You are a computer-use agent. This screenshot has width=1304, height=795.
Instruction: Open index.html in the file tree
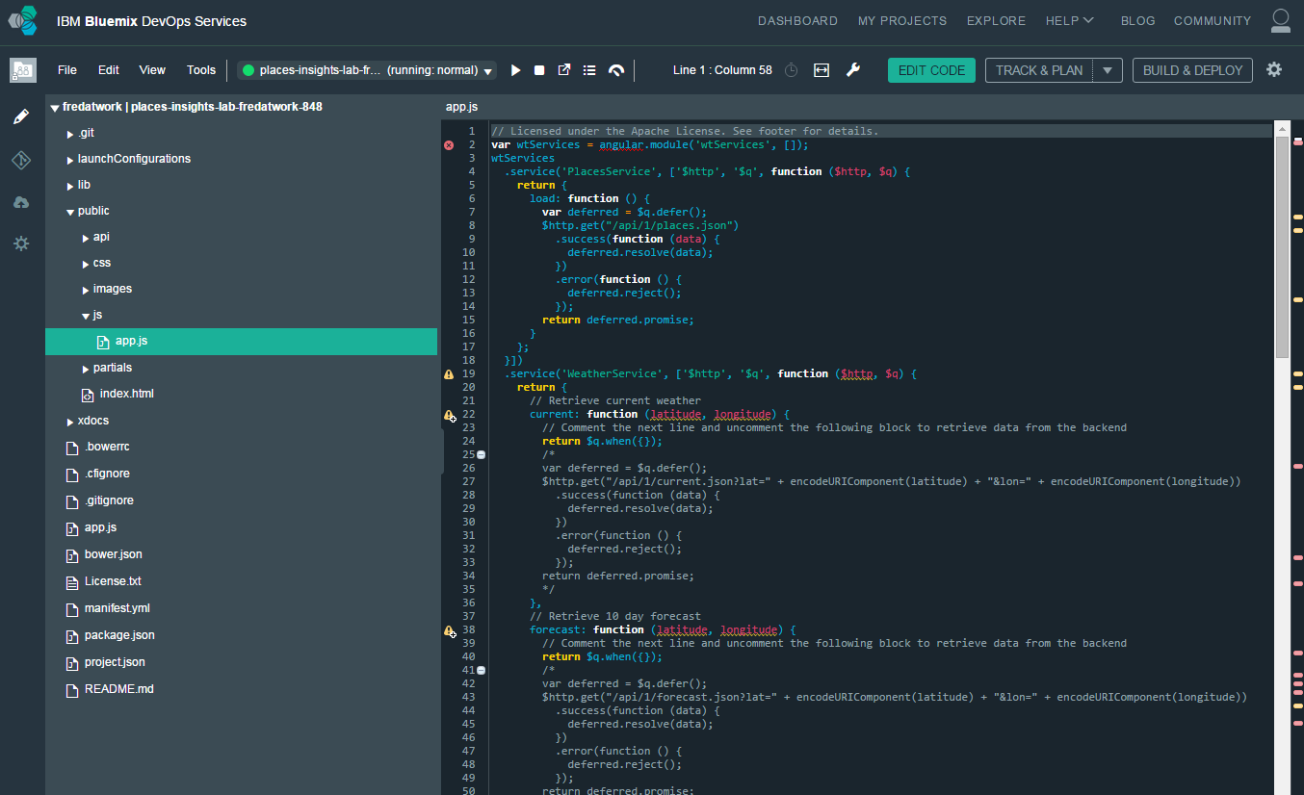[126, 394]
